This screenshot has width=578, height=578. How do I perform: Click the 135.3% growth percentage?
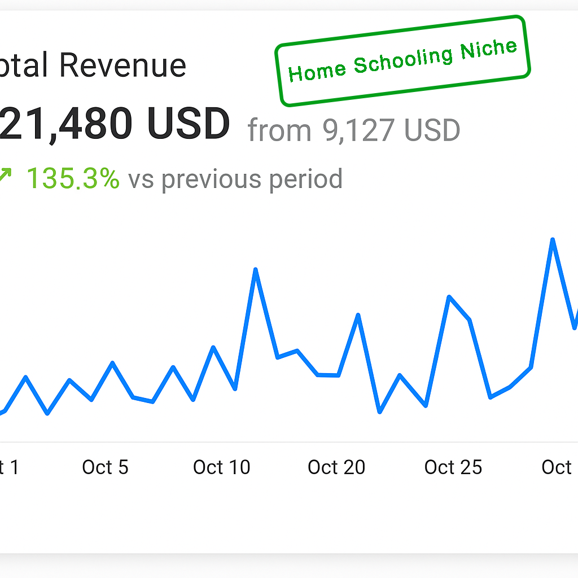pyautogui.click(x=73, y=179)
